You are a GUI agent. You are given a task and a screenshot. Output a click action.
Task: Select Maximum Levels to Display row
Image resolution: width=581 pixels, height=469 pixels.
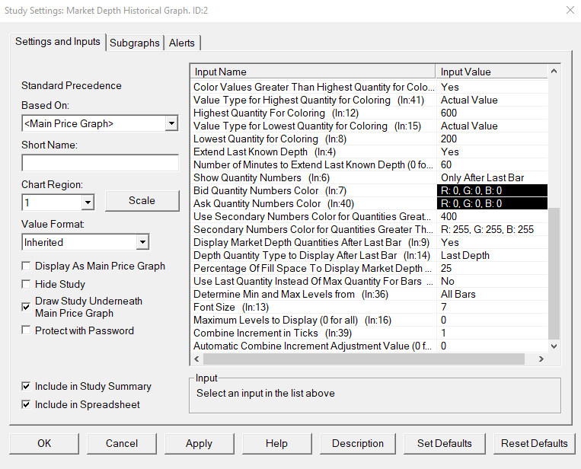pos(369,320)
